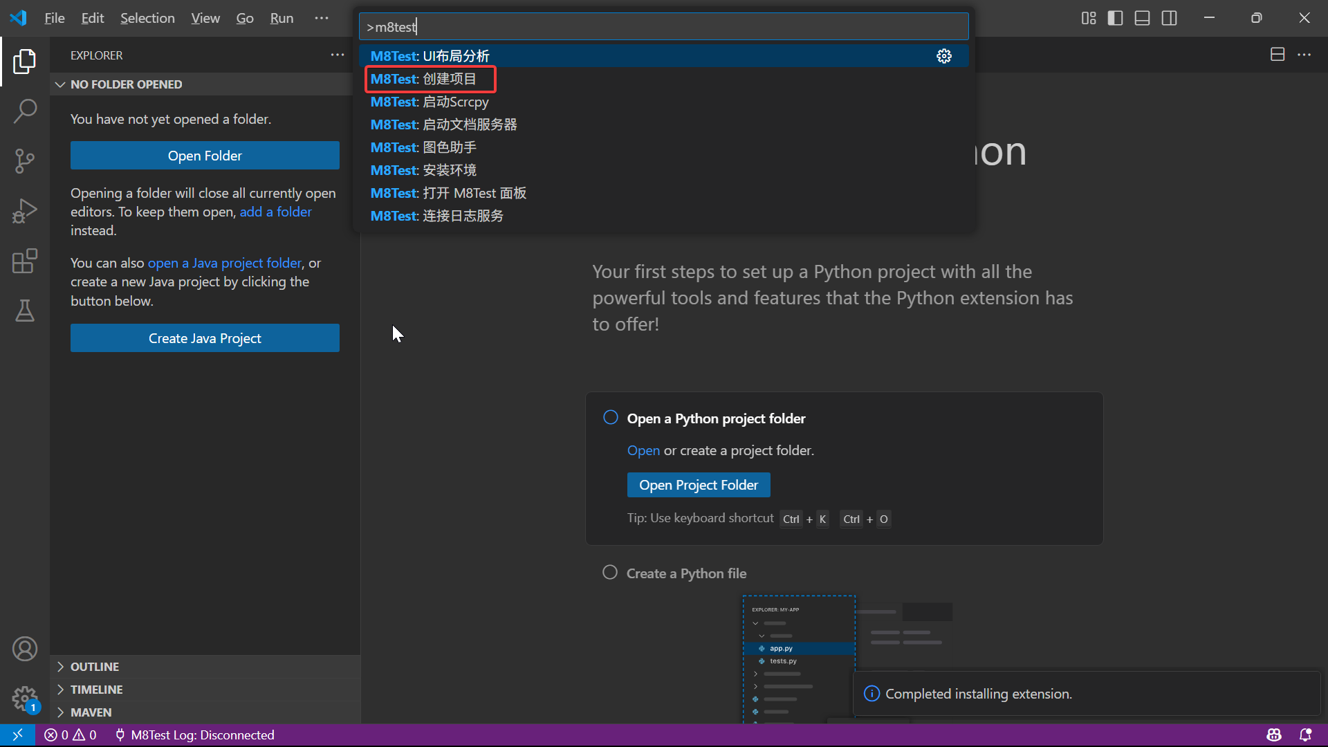
Task: Click the 'add a folder' link
Action: [x=275, y=212]
